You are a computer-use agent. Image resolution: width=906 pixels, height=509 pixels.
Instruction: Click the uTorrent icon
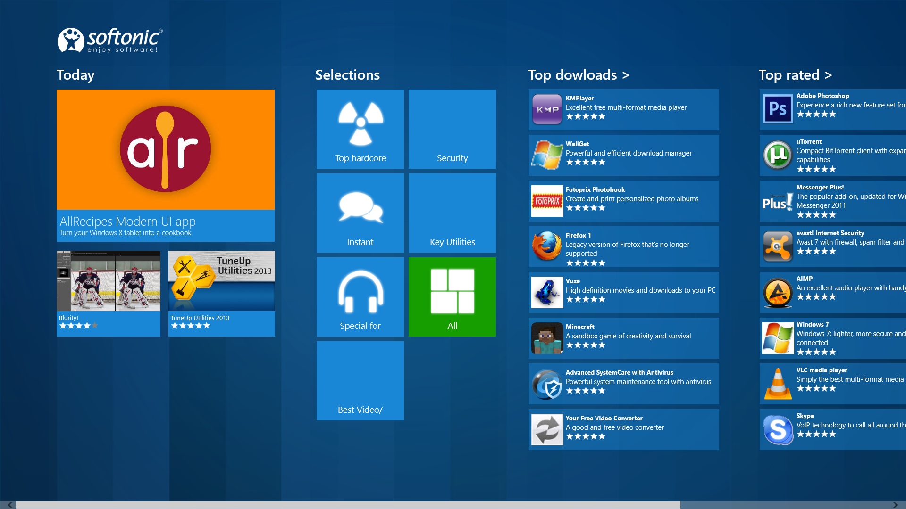(778, 155)
